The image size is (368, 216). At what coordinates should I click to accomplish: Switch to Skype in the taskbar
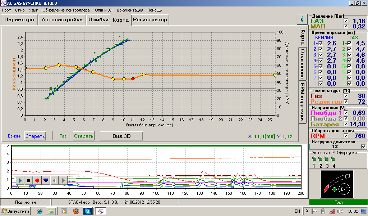pos(88,211)
